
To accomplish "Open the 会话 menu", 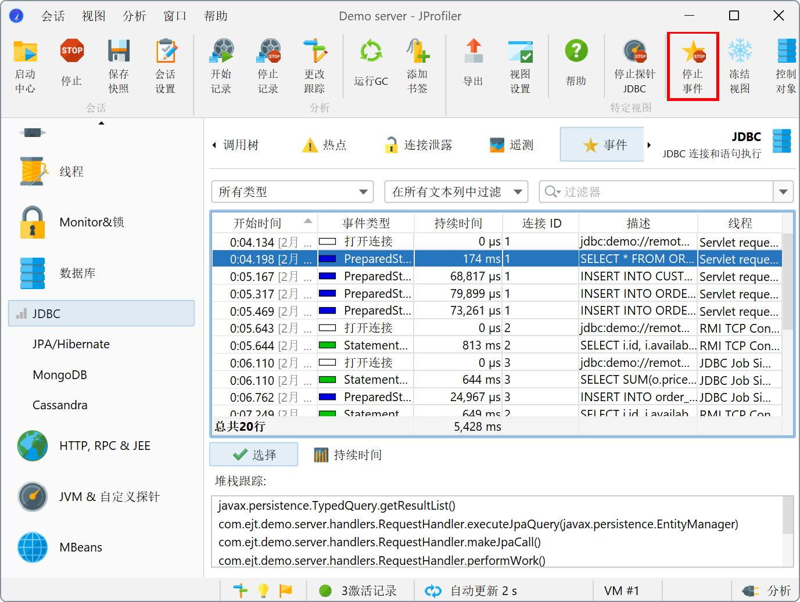I will coord(53,16).
